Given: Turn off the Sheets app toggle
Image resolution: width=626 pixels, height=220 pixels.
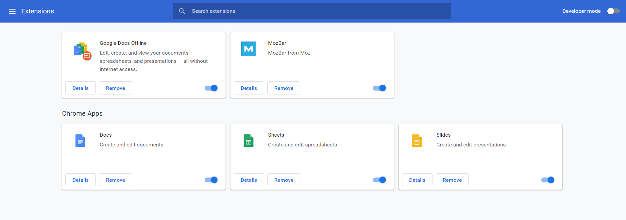Looking at the screenshot, I should 380,180.
